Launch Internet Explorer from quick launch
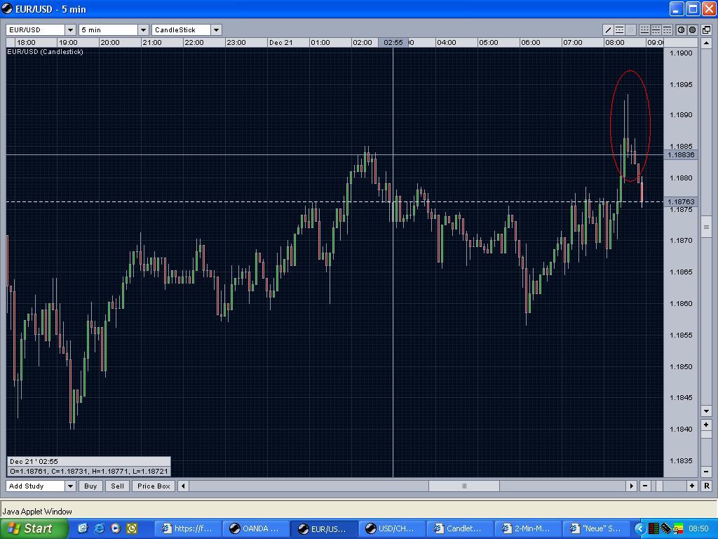This screenshot has height=539, width=718. [x=99, y=528]
